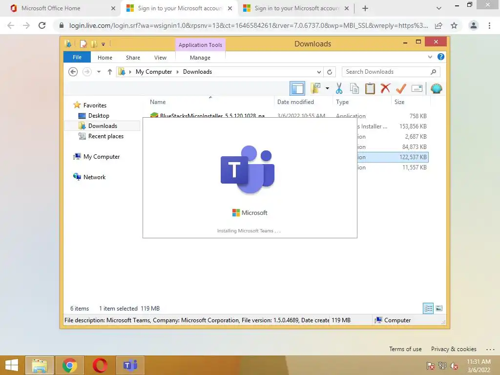Click the search magnifier icon
500x375 pixels.
point(433,72)
